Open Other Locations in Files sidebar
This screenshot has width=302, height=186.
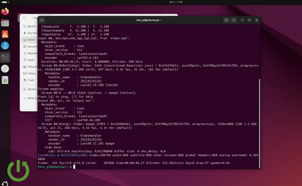click(30, 98)
